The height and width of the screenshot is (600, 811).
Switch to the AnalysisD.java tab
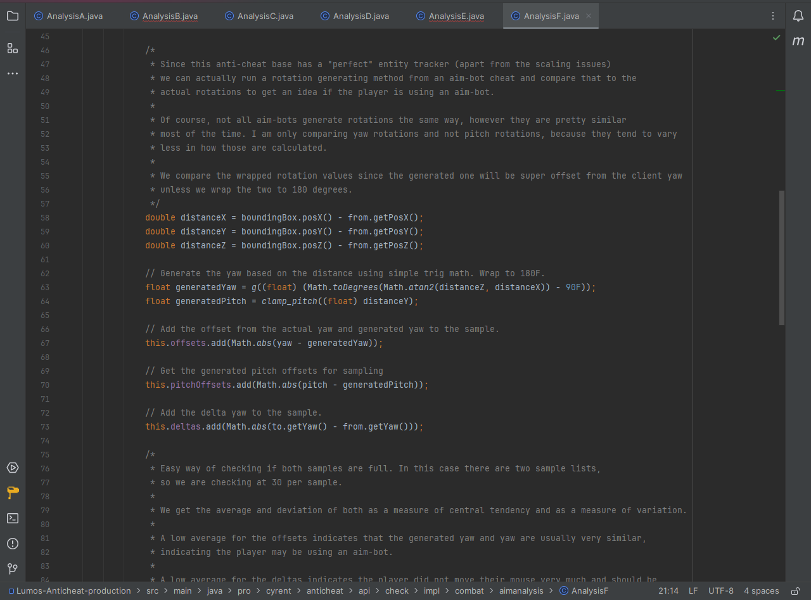pos(355,16)
